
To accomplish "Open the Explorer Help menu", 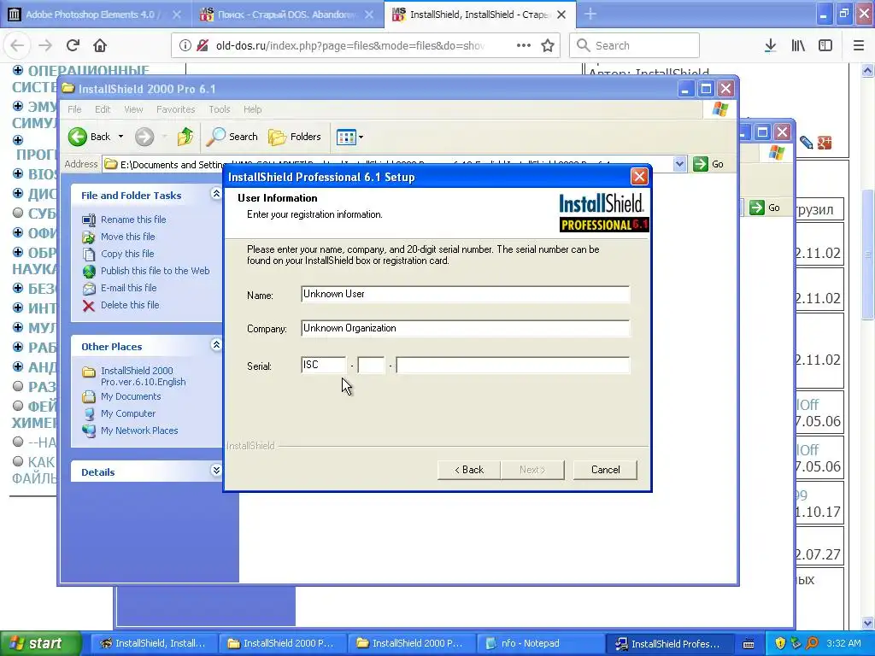I will [252, 109].
